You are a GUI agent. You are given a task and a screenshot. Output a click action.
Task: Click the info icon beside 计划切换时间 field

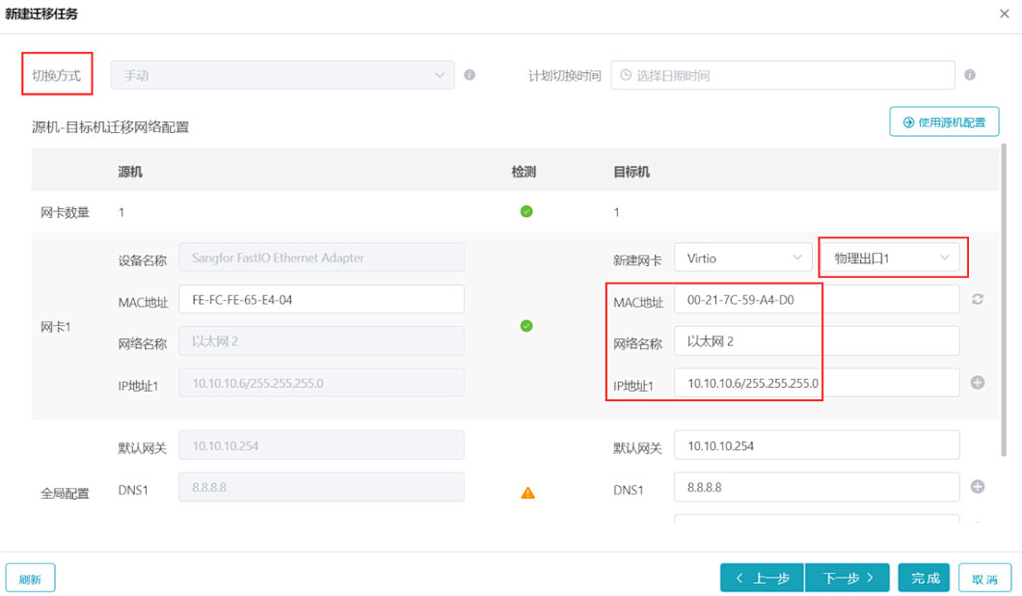coord(970,75)
